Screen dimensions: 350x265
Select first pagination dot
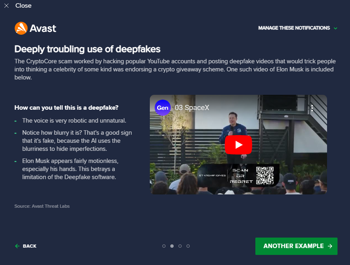pos(164,246)
